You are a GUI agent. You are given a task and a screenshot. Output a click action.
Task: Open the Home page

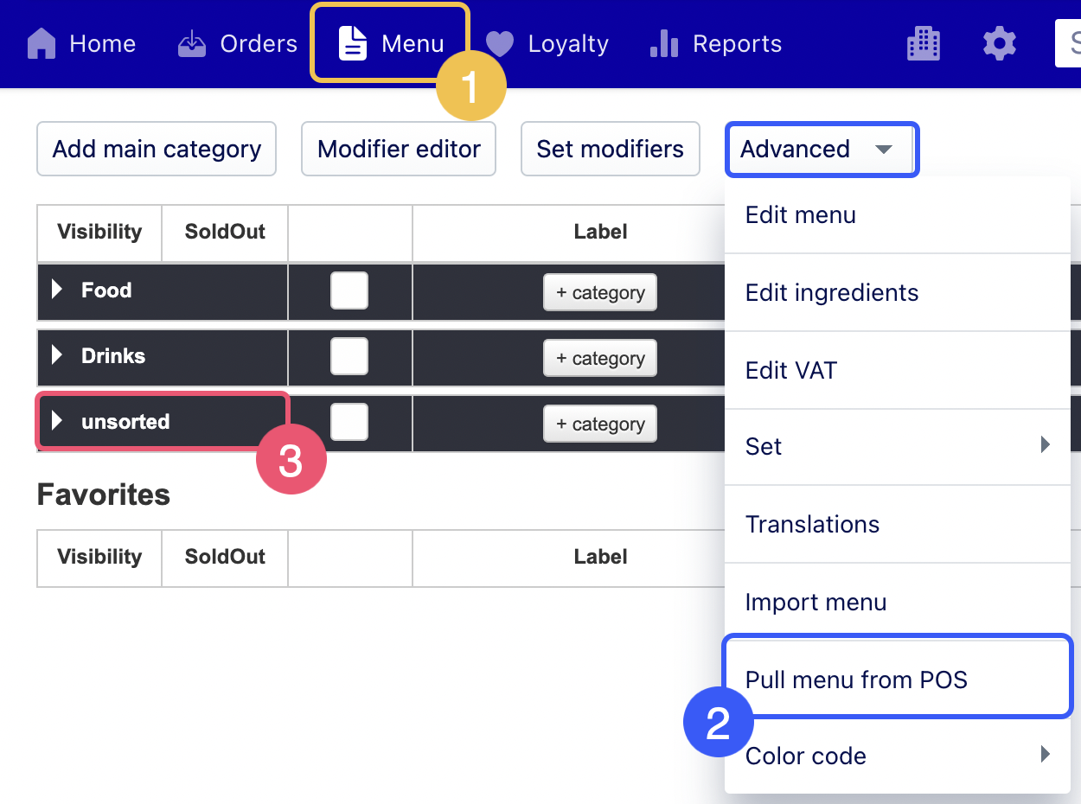click(x=82, y=43)
